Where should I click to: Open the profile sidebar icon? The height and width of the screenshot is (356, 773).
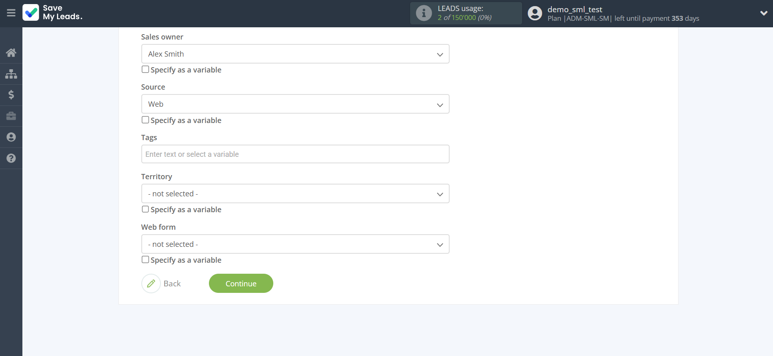pyautogui.click(x=11, y=137)
